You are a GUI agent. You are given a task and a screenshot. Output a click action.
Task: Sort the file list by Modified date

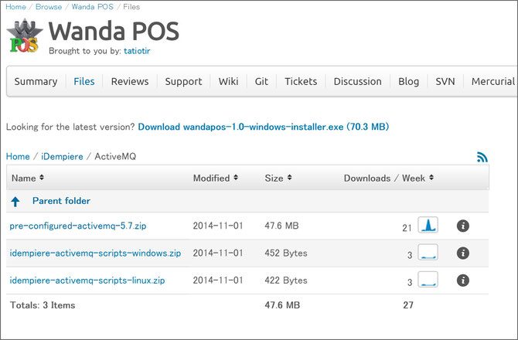click(216, 178)
